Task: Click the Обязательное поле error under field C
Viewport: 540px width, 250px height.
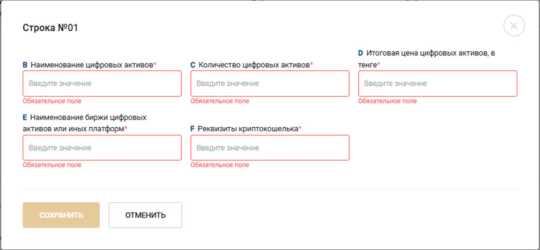Action: pos(220,101)
